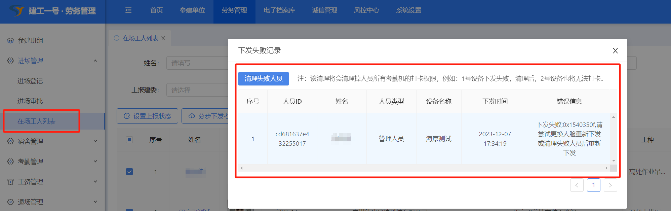Click the 工资管理 icon in sidebar

(x=10, y=182)
